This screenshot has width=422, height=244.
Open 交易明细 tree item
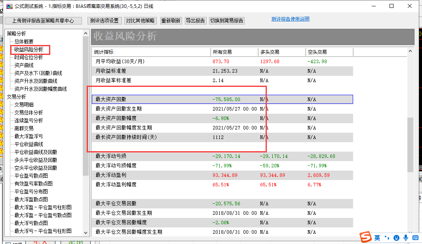pyautogui.click(x=24, y=105)
